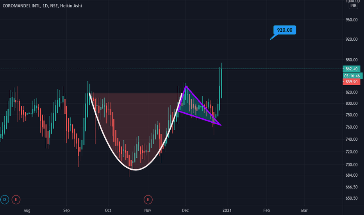Click the Dec label on time axis

pyautogui.click(x=185, y=210)
